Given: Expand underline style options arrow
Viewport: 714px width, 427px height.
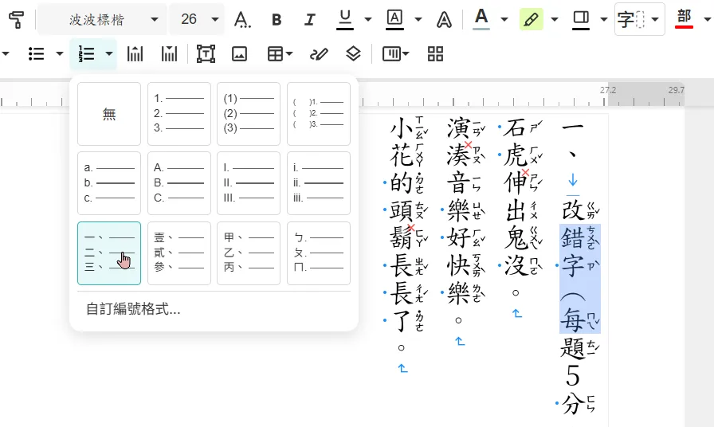Looking at the screenshot, I should click(368, 20).
